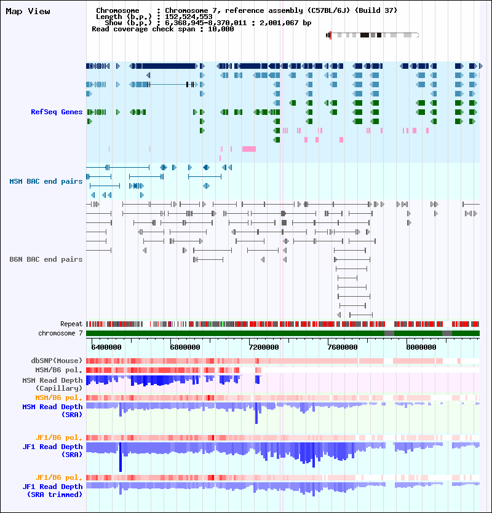Click the 8000000 ruler position label
This screenshot has height=513, width=492.
(x=421, y=347)
